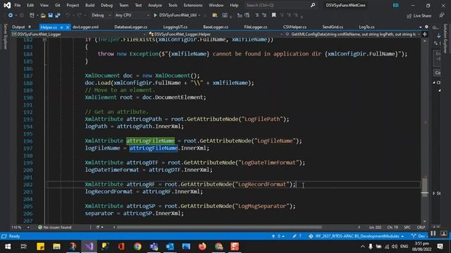
Task: Click the horizontal editor scrollbar
Action: [219, 227]
